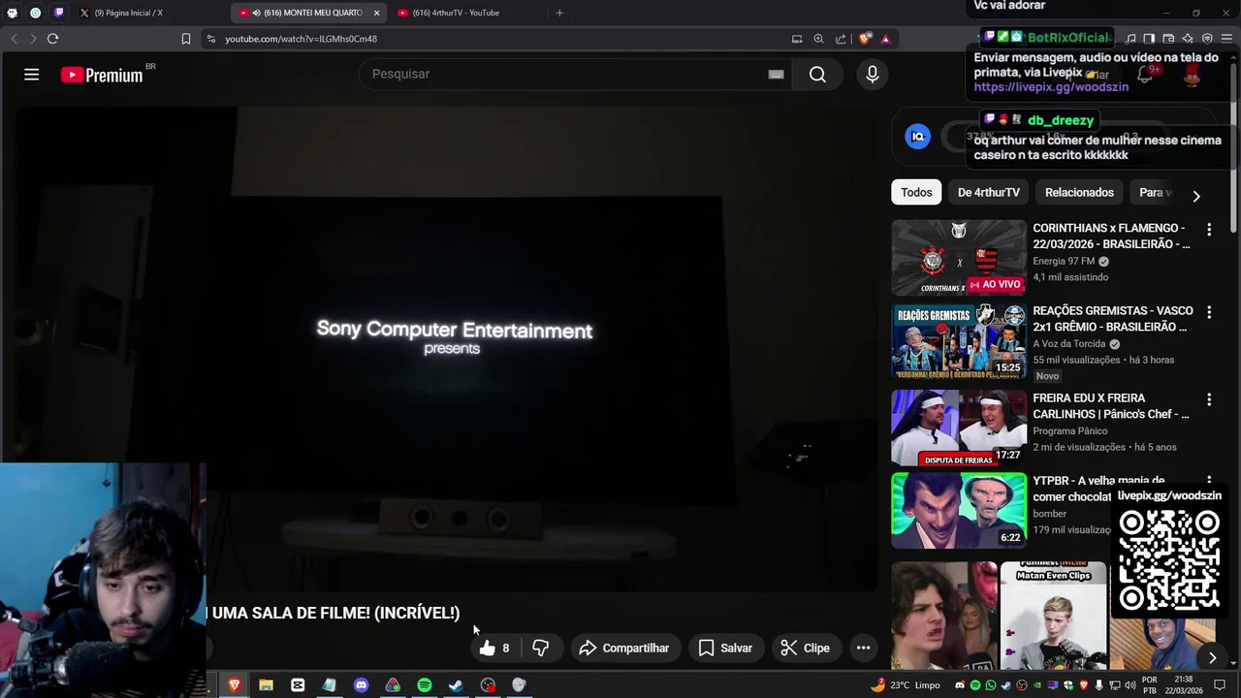The image size is (1241, 698).
Task: Open A Voz da Torcida channel name
Action: (x=1068, y=344)
